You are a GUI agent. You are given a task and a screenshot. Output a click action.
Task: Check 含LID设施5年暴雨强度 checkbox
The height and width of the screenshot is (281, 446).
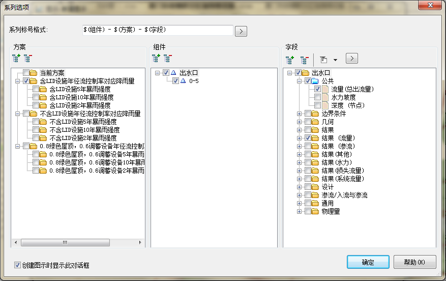(x=36, y=89)
